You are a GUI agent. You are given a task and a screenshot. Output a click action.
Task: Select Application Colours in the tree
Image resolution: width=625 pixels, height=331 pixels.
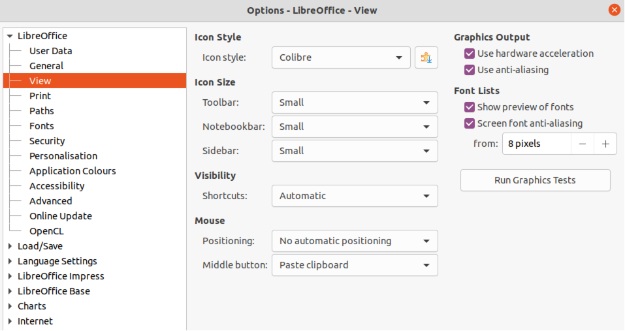pos(72,171)
